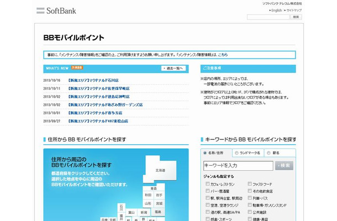Viewport: 337px width, 221px height.
Task: Check the ファストフード genre box
Action: (x=250, y=184)
